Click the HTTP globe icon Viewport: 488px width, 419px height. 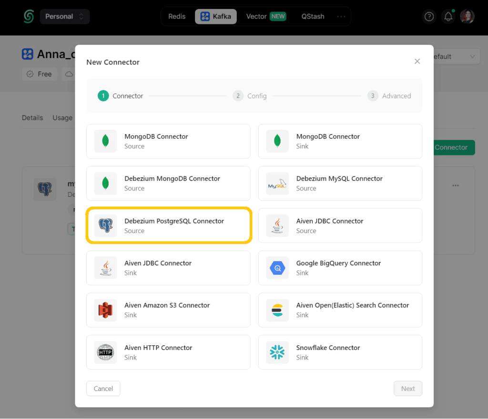(x=105, y=352)
